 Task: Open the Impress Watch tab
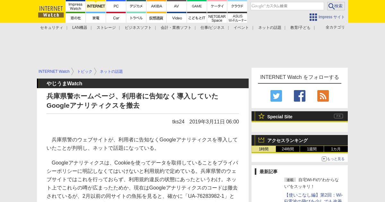(x=75, y=6)
